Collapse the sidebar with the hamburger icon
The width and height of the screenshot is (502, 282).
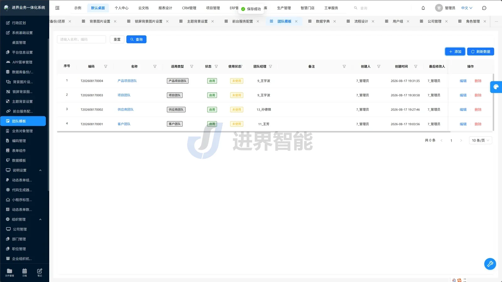coord(57,8)
